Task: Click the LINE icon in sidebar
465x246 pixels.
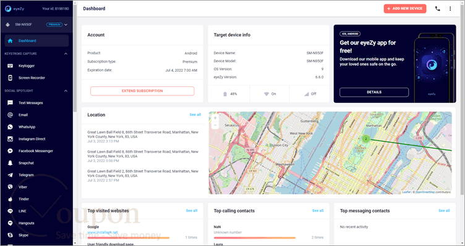Action: pyautogui.click(x=10, y=211)
